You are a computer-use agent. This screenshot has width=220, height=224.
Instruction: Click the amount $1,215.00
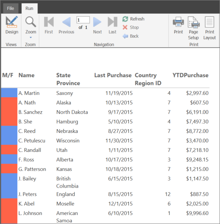pyautogui.click(x=197, y=169)
